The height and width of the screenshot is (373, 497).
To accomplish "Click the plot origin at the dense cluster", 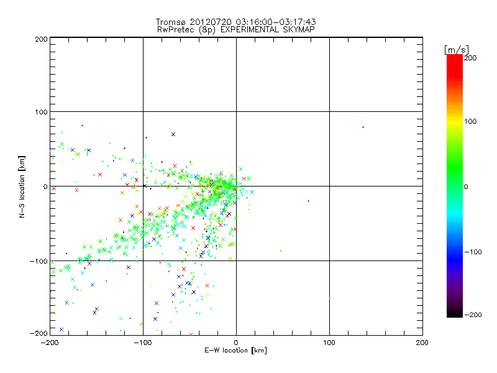I will (236, 186).
